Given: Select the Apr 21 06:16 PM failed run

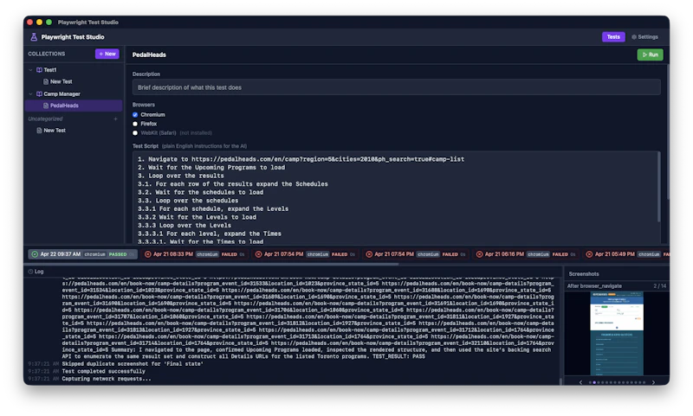Looking at the screenshot, I should pos(526,254).
